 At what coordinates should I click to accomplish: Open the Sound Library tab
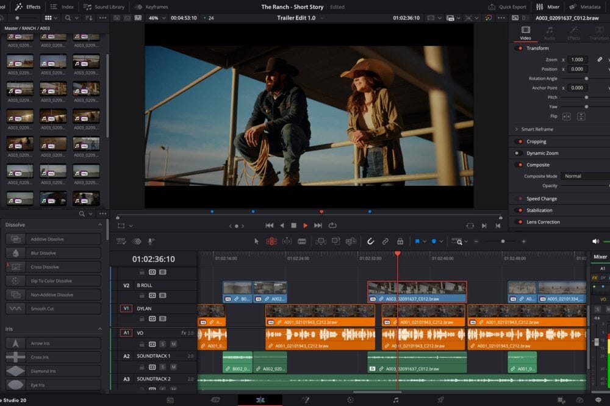coord(104,7)
